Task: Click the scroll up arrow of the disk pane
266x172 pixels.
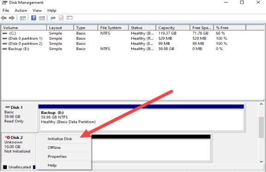Action: click(x=261, y=104)
